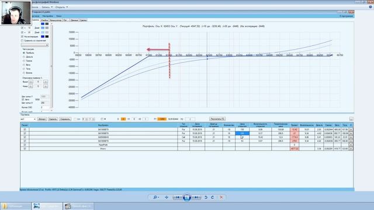
Task: Open the Photo Viewer taskbar item
Action: coord(47,206)
